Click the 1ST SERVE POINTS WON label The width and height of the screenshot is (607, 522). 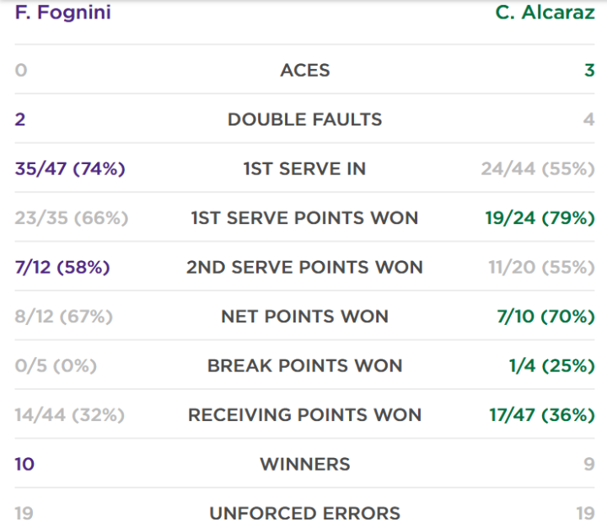304,218
